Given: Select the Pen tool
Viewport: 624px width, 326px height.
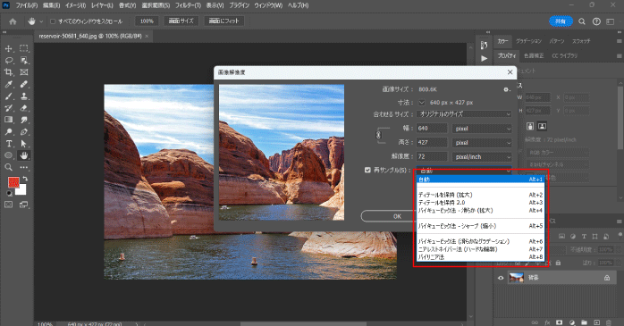Looking at the screenshot, I should tap(24, 131).
